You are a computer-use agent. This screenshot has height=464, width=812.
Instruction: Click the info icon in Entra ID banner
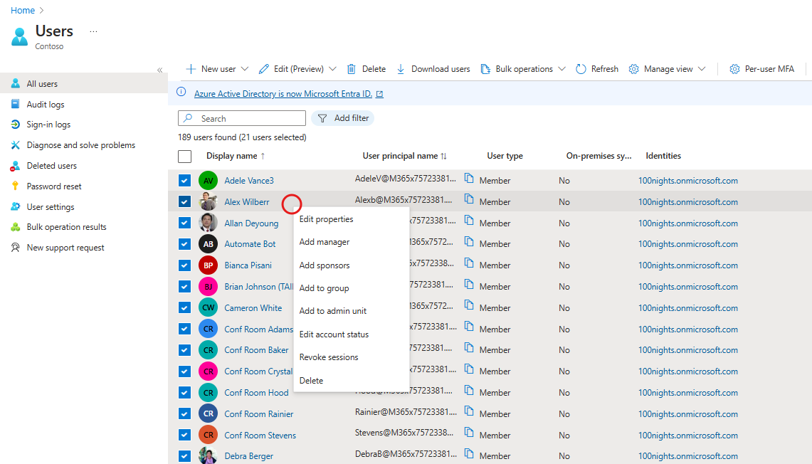181,93
